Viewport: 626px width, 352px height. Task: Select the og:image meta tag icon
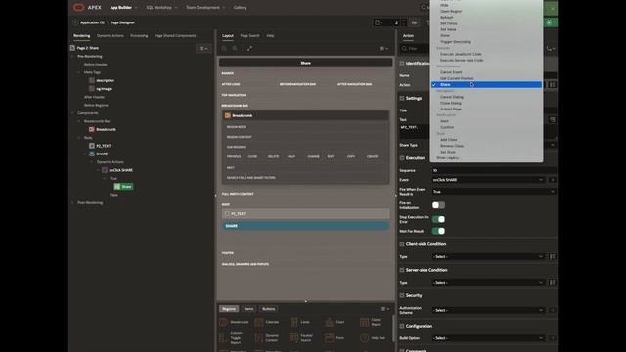pyautogui.click(x=91, y=89)
